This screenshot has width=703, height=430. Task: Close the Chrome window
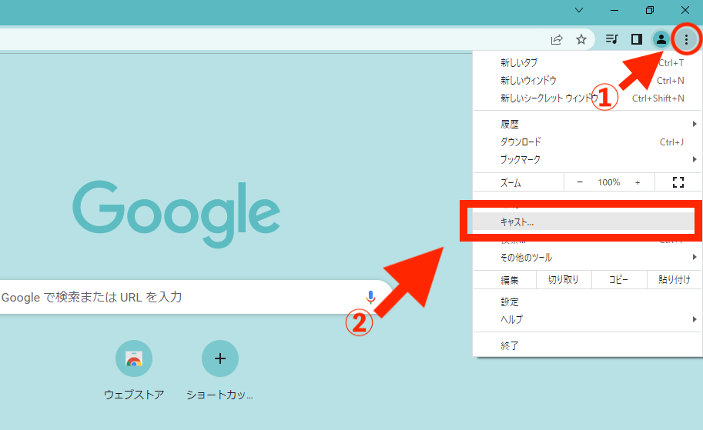tap(685, 10)
